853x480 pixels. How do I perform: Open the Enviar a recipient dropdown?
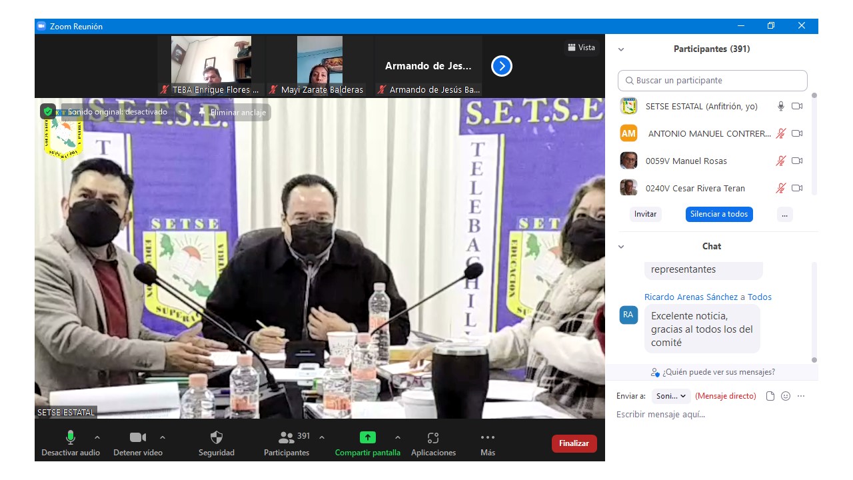click(671, 396)
